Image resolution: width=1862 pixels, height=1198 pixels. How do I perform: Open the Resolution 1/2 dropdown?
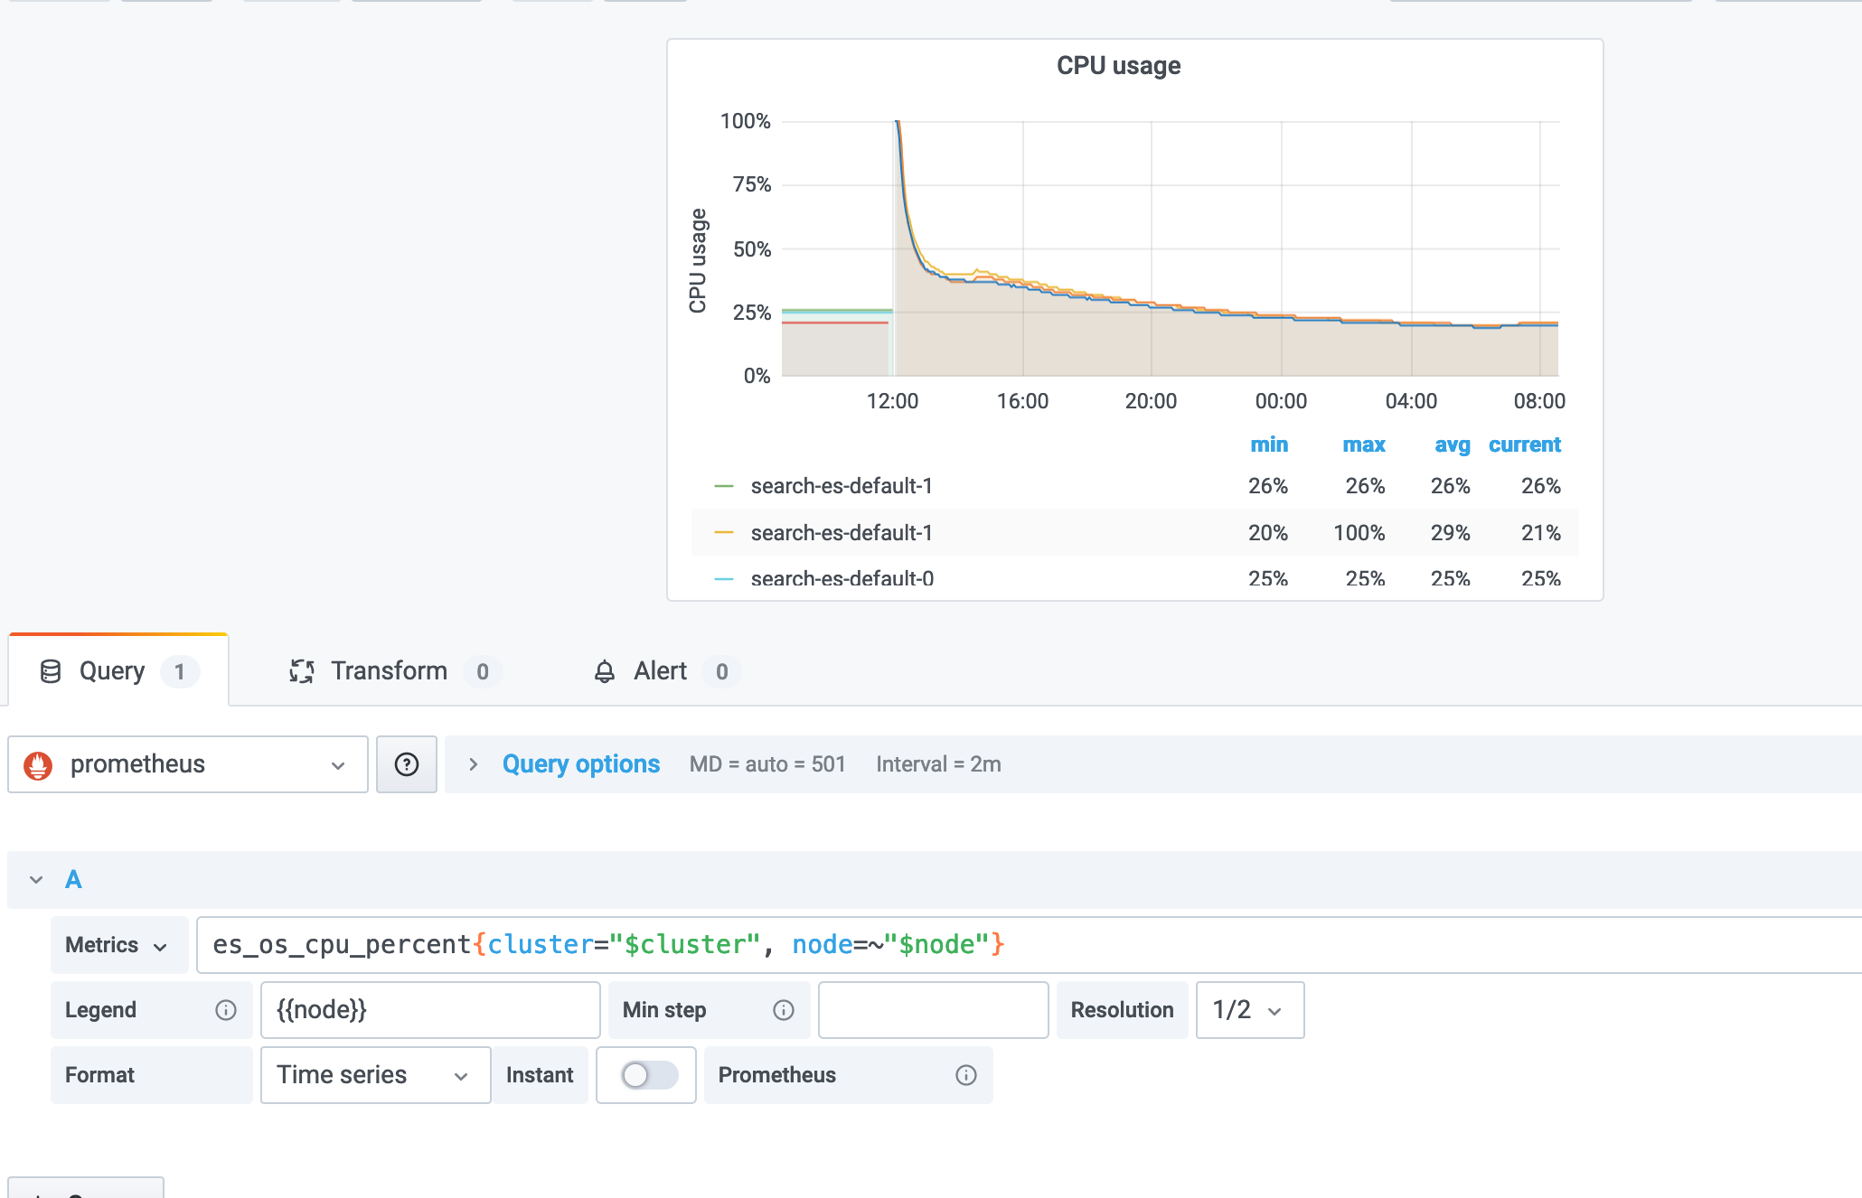click(1249, 1010)
